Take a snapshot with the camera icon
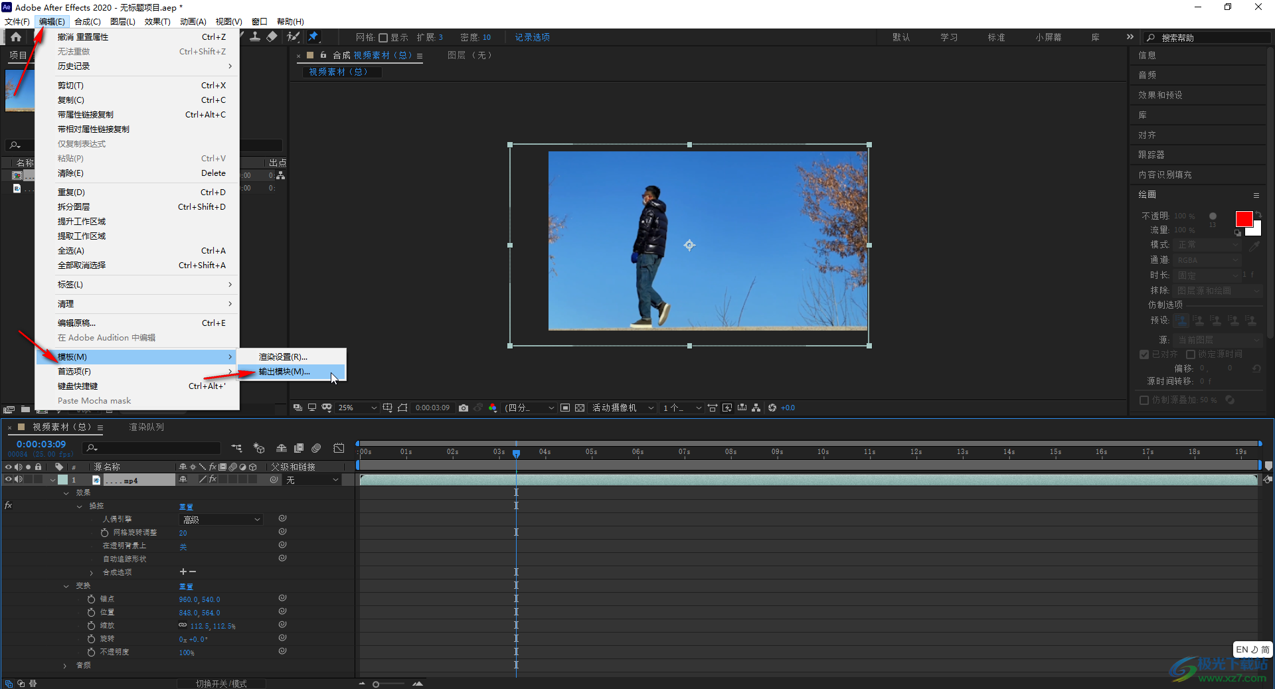The width and height of the screenshot is (1275, 689). pyautogui.click(x=464, y=408)
